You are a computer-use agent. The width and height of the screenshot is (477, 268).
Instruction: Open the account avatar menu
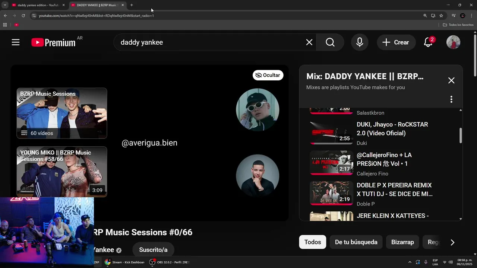tap(454, 42)
